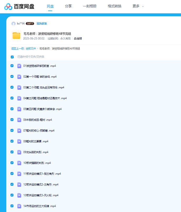Open the 一刻相册 tab

(90, 6)
